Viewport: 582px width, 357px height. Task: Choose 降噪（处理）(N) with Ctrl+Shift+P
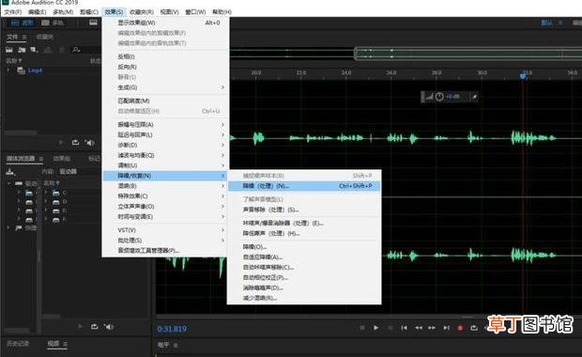tap(304, 186)
